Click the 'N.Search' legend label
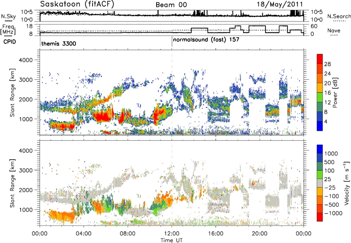This screenshot has height=243, width=351. pos(339,16)
